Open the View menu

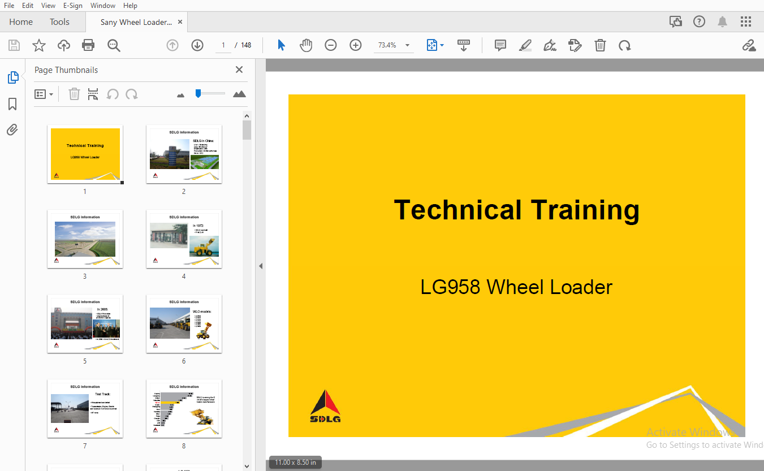(x=49, y=6)
